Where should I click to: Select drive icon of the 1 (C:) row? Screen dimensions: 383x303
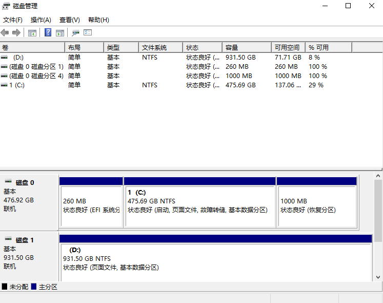click(x=4, y=85)
